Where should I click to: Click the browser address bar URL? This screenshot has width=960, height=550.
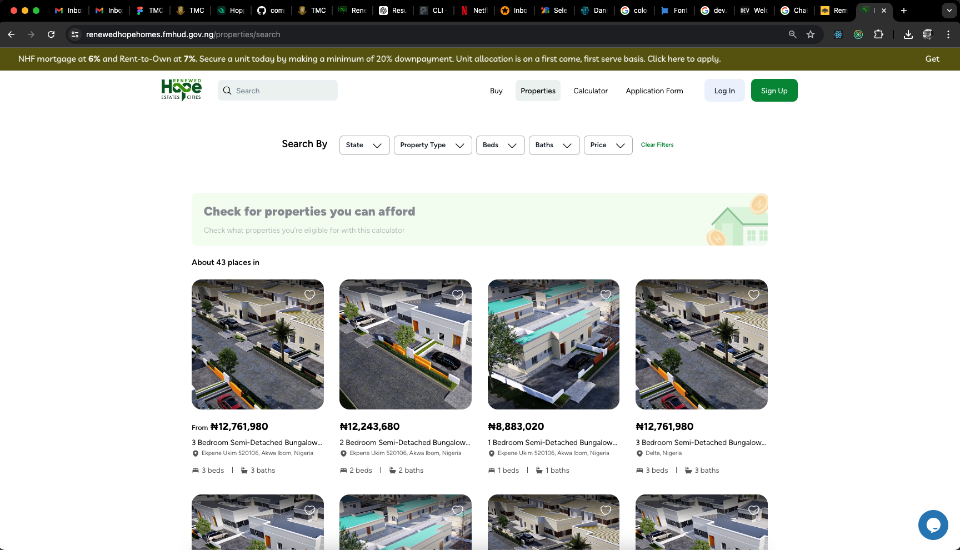[183, 34]
